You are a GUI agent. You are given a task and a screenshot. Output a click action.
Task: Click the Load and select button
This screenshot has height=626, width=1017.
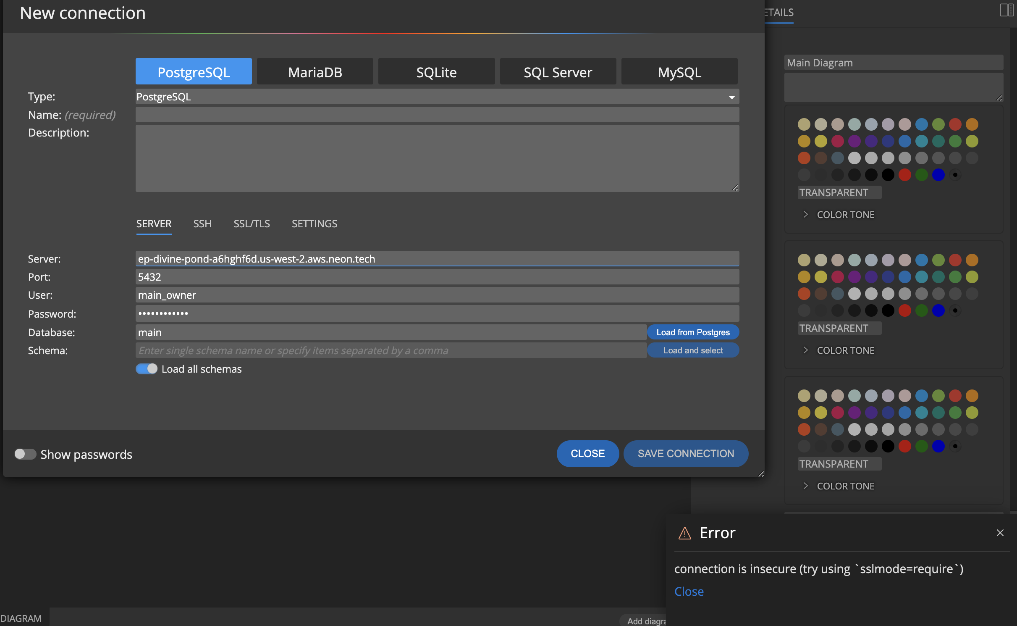coord(693,350)
